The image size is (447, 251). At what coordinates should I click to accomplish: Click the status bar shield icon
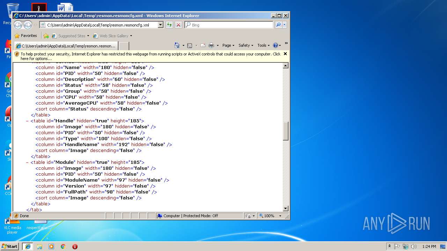click(16, 216)
